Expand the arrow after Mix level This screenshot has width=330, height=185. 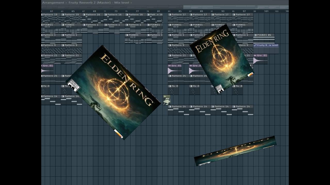pos(131,3)
